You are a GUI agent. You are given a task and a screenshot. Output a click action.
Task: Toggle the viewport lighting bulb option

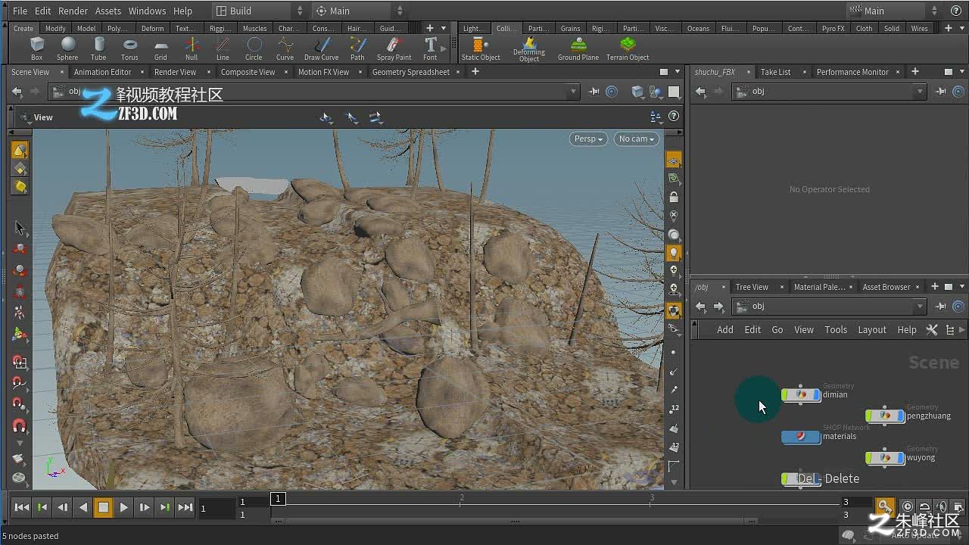tap(673, 253)
